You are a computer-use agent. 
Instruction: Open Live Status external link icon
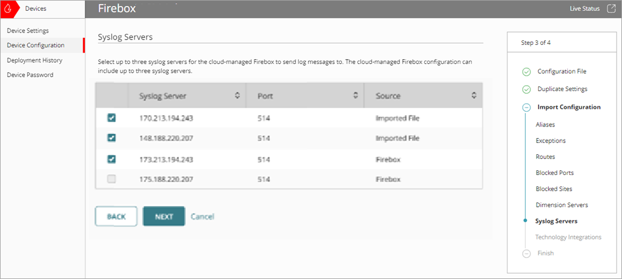[611, 9]
